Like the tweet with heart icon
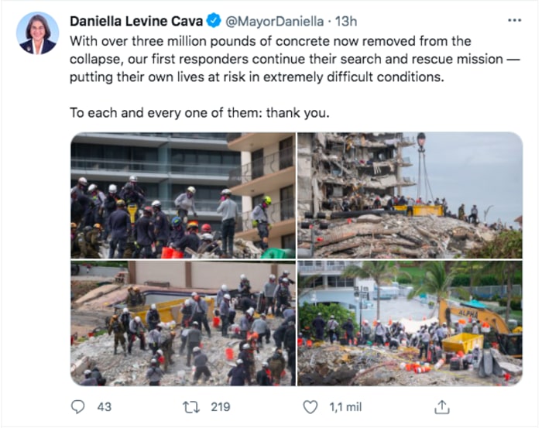Image resolution: width=542 pixels, height=428 pixels. pyautogui.click(x=310, y=407)
